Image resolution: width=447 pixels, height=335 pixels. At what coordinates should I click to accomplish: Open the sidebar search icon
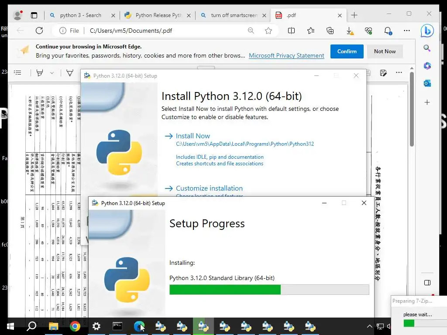click(427, 48)
